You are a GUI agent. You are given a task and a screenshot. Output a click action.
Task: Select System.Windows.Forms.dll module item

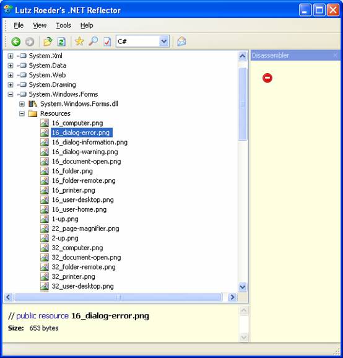pyautogui.click(x=79, y=103)
